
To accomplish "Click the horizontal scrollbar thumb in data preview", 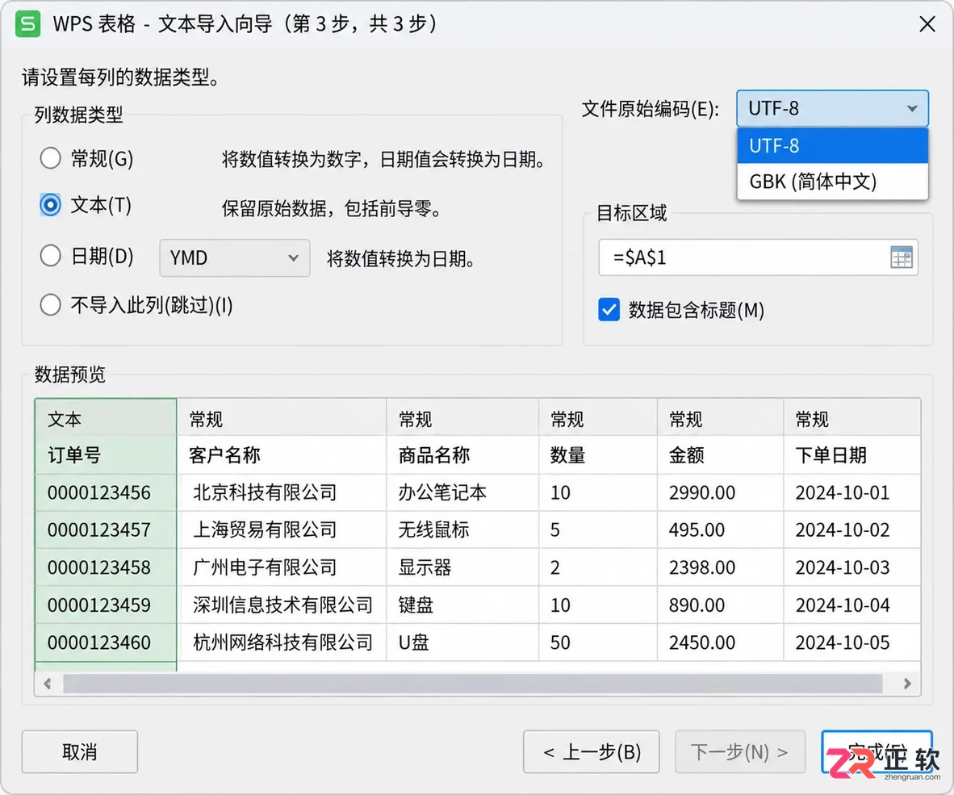I will click(473, 684).
